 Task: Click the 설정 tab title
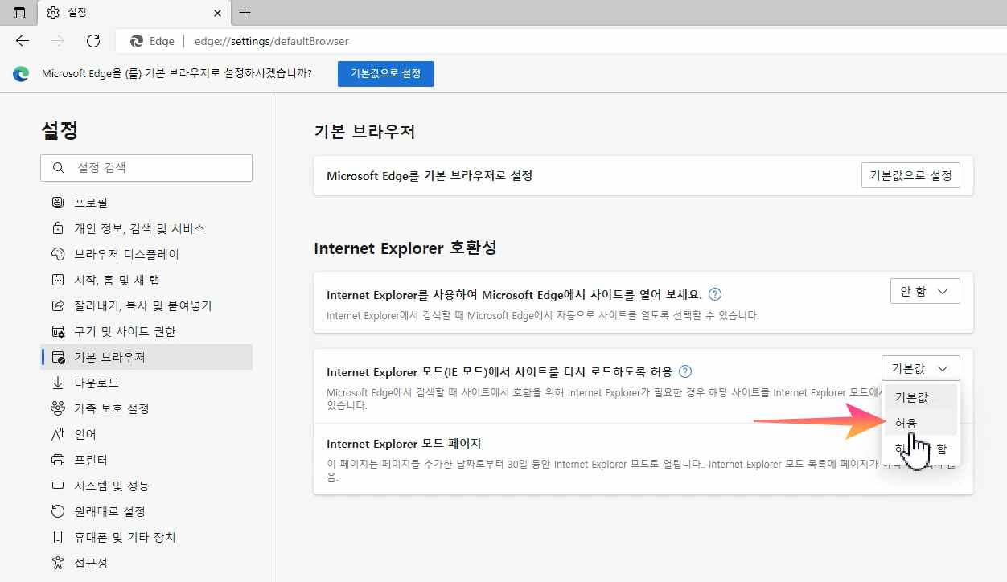[x=78, y=13]
